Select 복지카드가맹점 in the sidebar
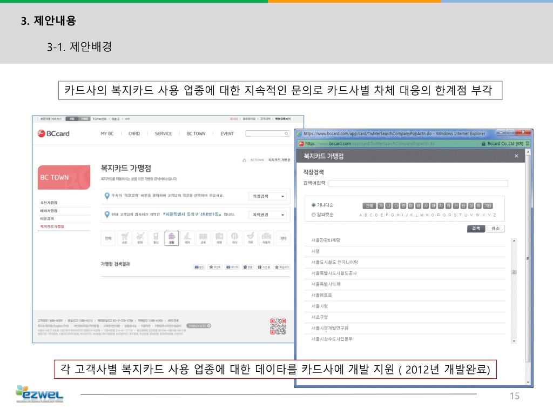The image size is (553, 415). pyautogui.click(x=52, y=226)
